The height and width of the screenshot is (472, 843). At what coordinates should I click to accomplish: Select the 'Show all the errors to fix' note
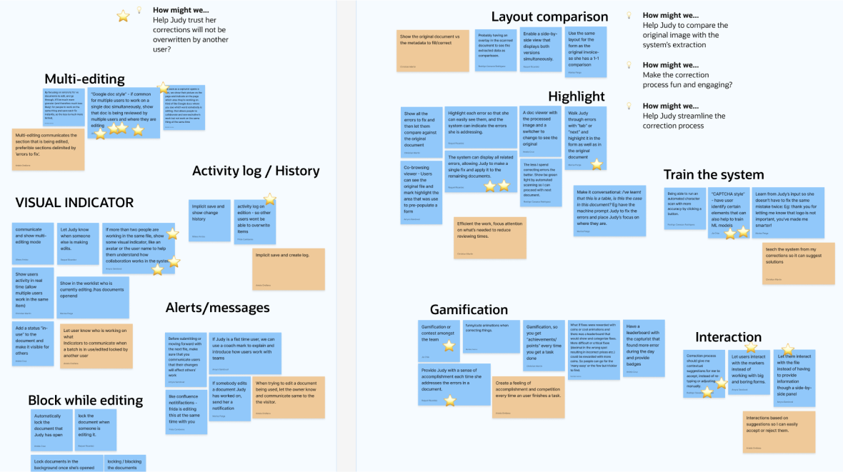tap(421, 131)
